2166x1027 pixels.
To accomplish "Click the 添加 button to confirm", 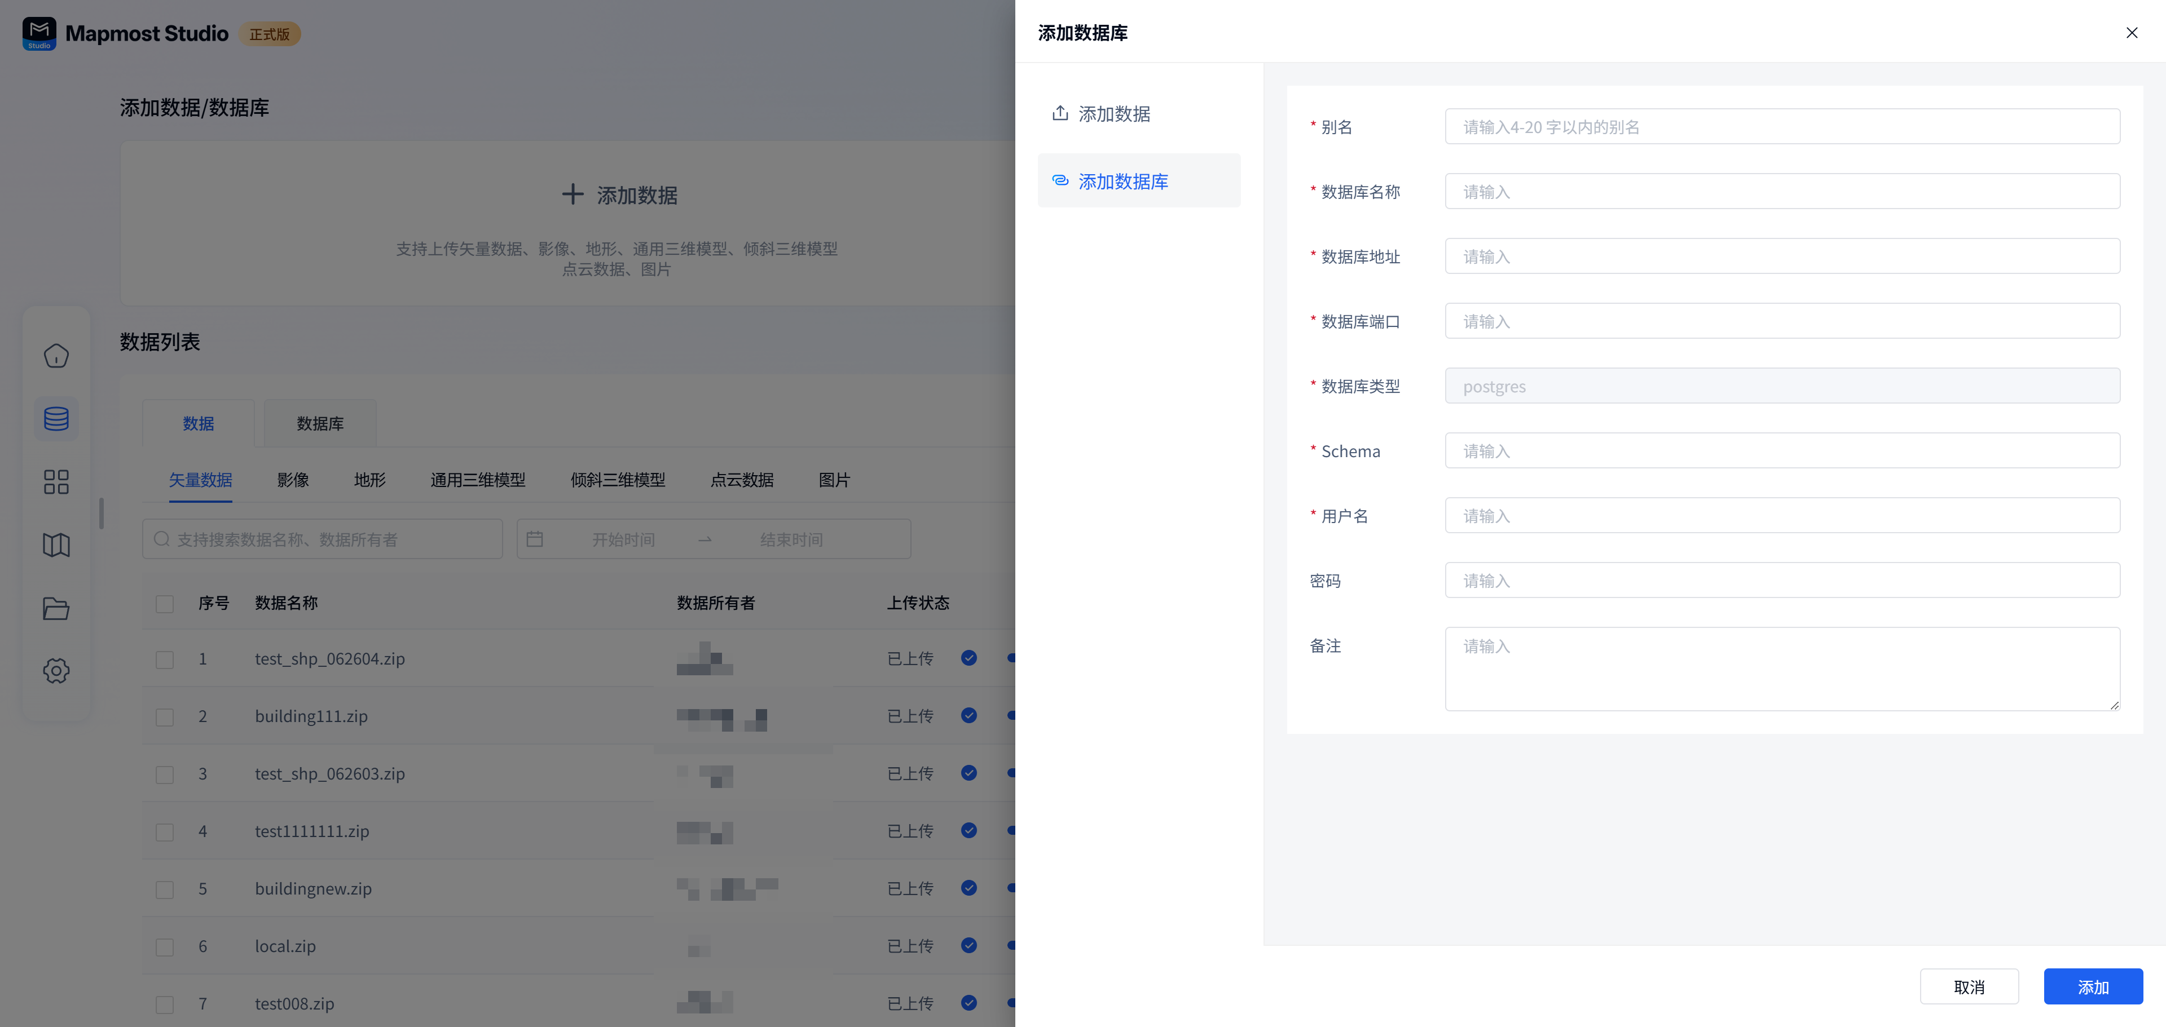I will click(2093, 986).
